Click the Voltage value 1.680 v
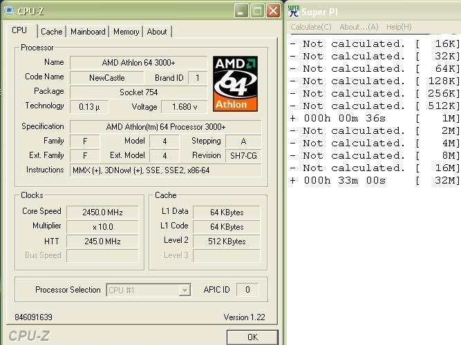The image size is (461, 345). (185, 107)
